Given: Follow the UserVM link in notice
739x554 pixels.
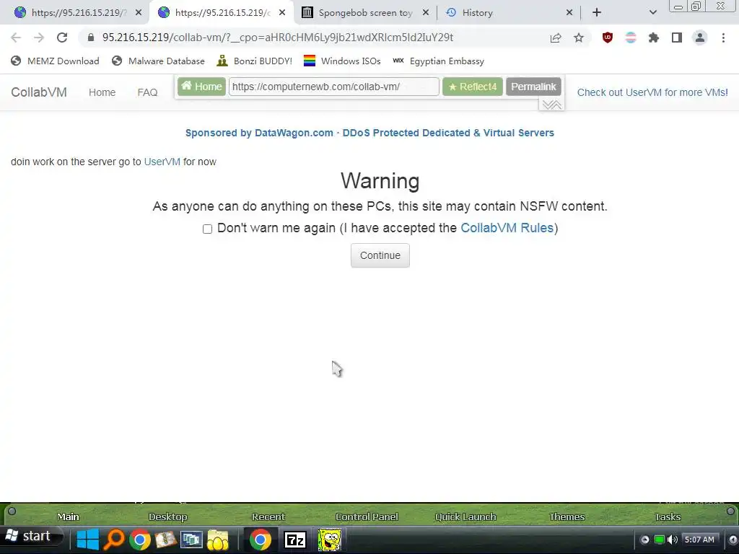Looking at the screenshot, I should click(x=162, y=162).
